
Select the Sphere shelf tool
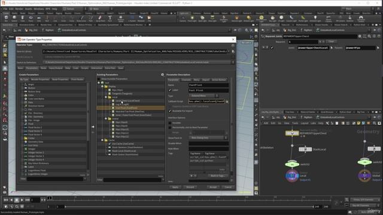14,19
